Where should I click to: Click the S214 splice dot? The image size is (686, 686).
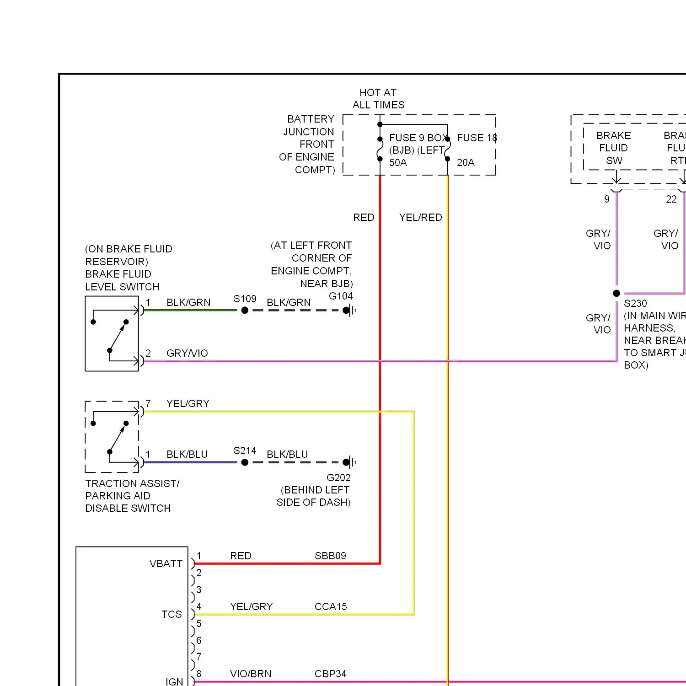(245, 462)
